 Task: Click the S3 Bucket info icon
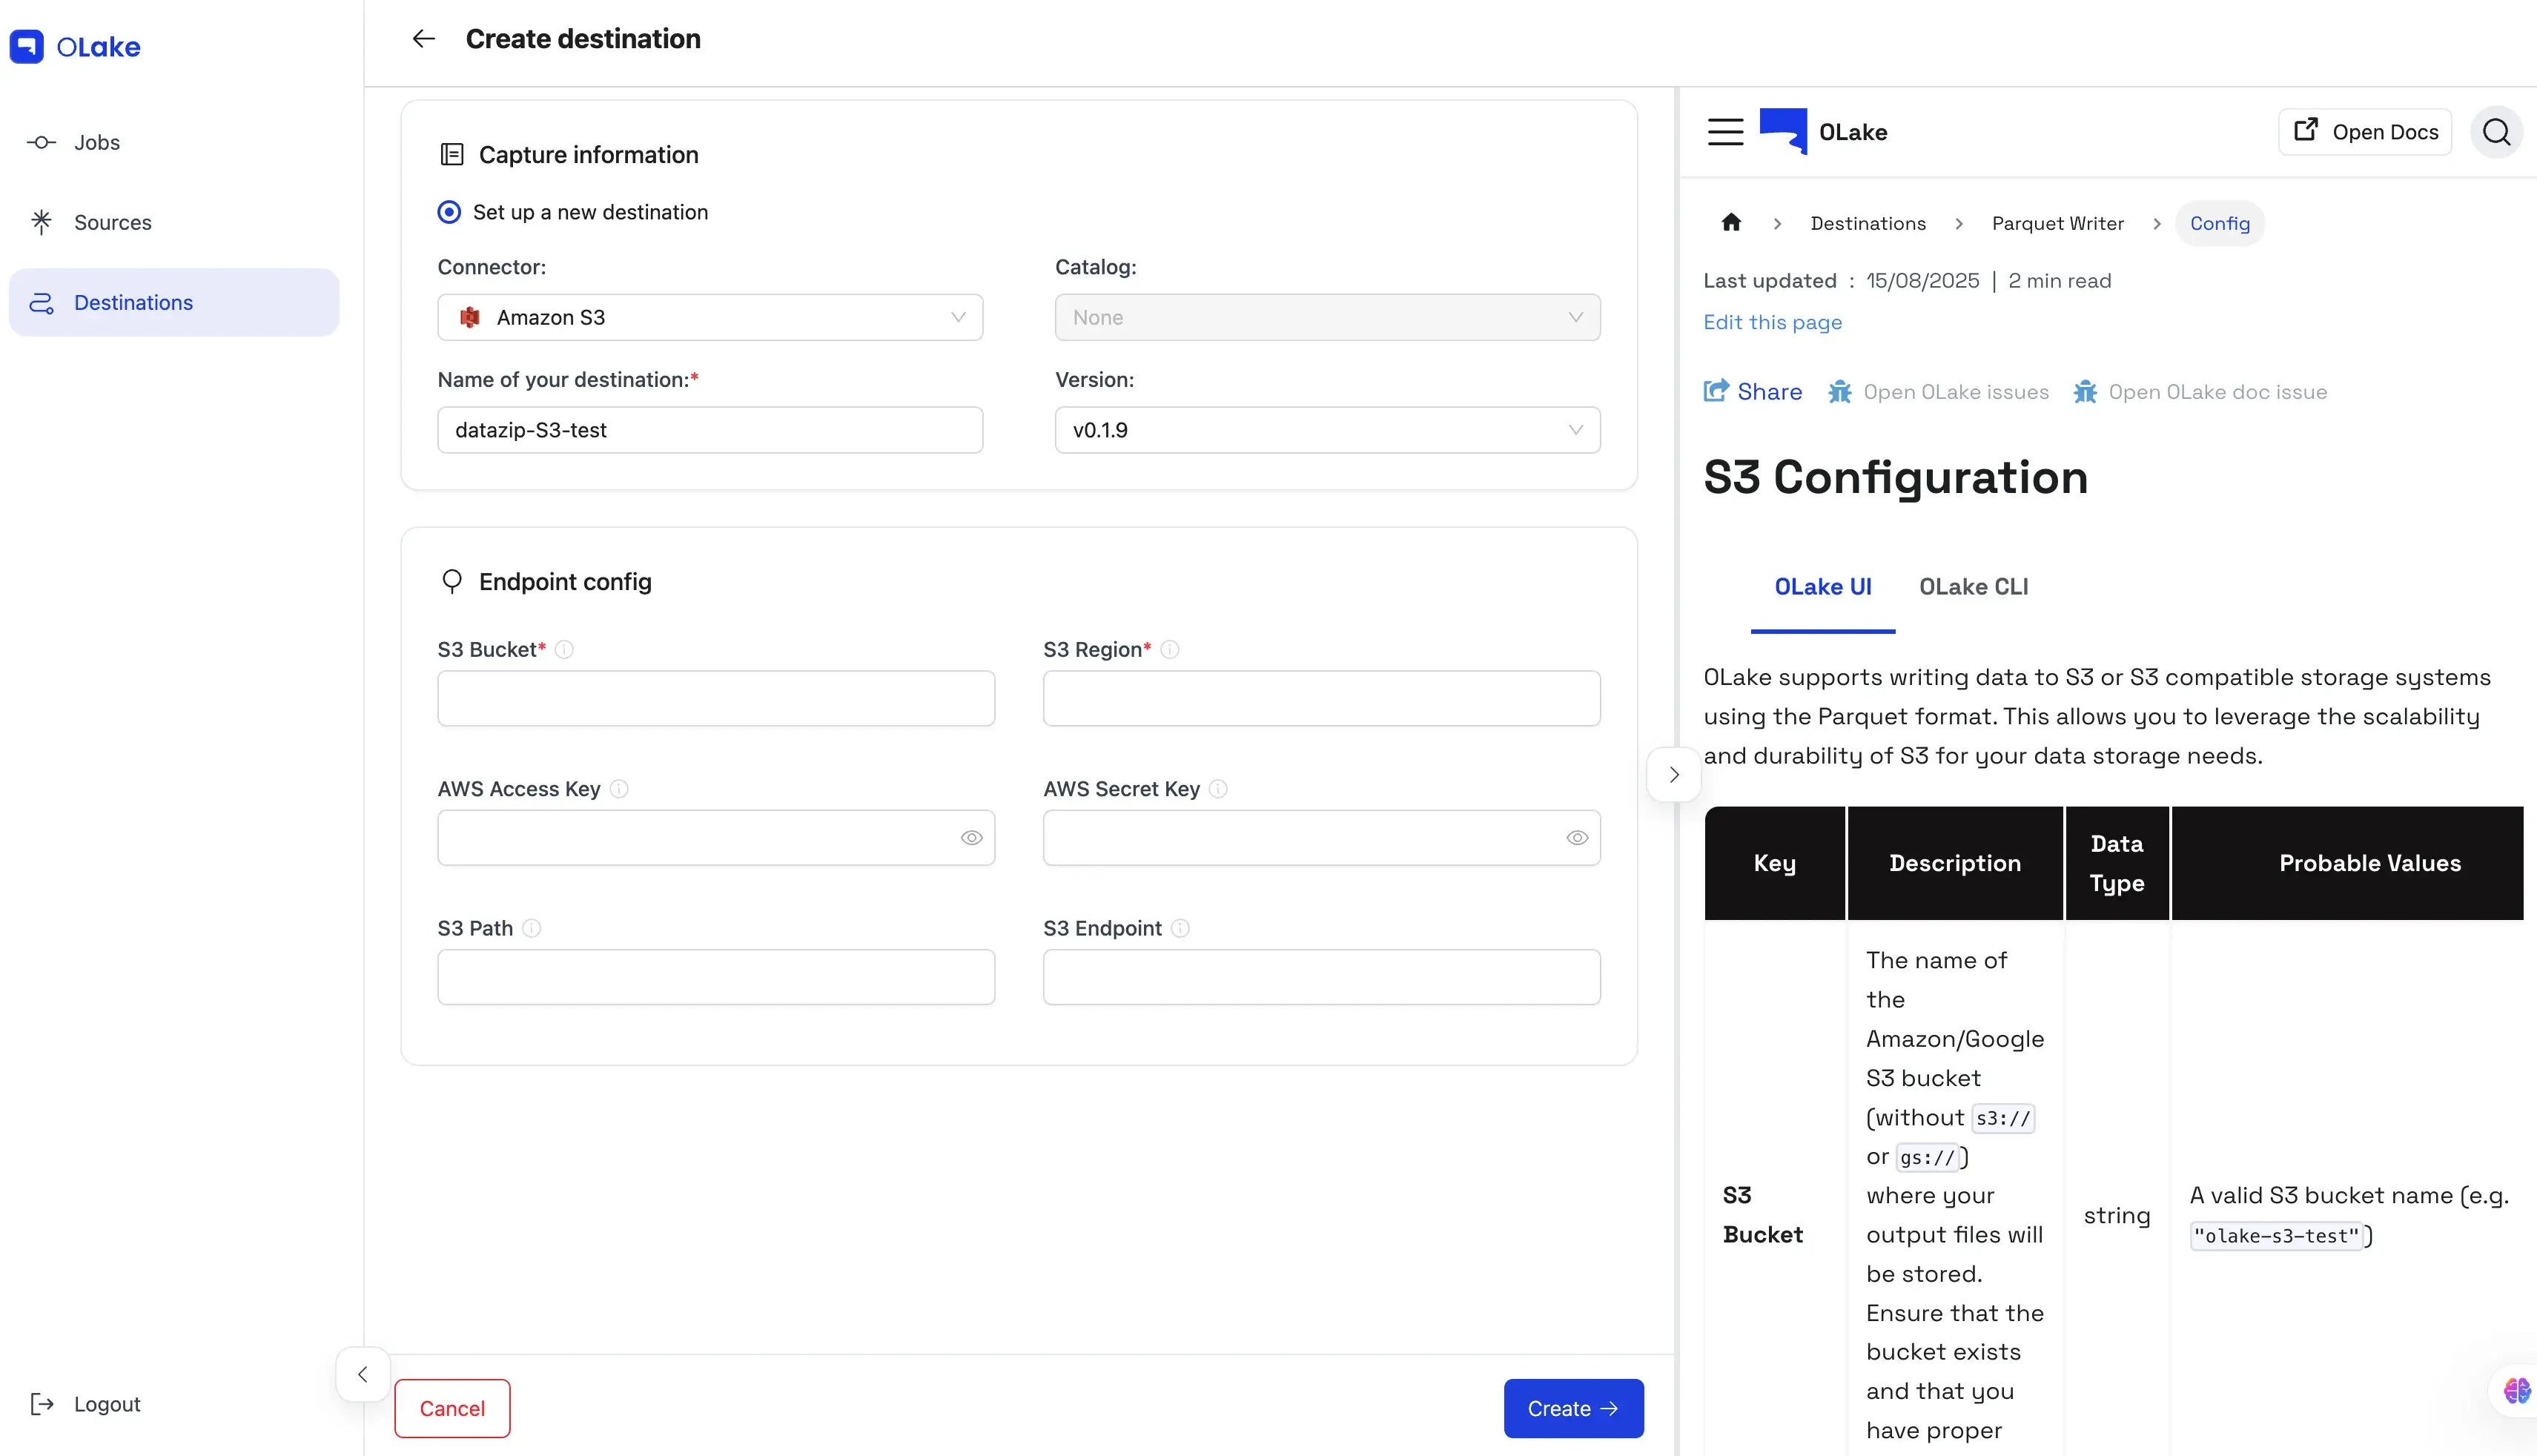[564, 650]
